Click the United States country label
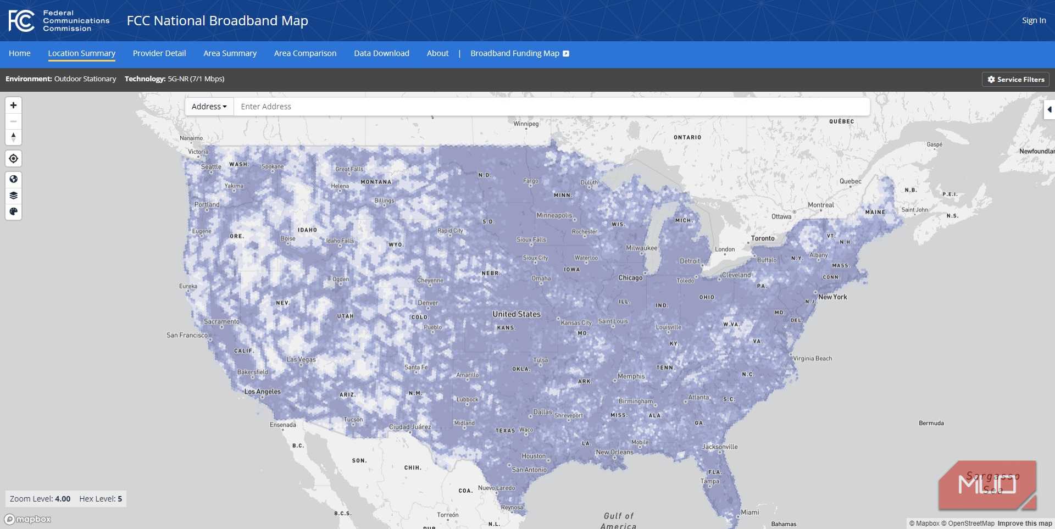The width and height of the screenshot is (1055, 529). click(x=517, y=314)
